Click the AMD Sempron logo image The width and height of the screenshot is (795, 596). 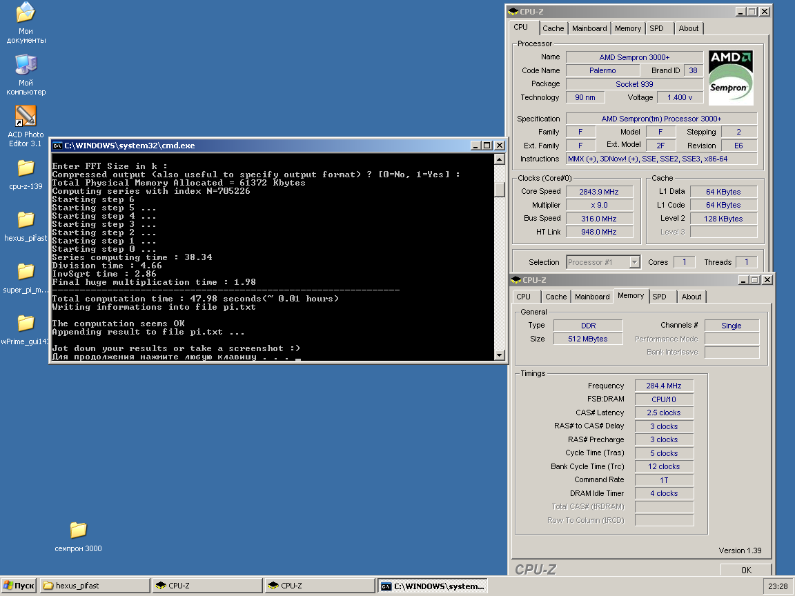click(730, 77)
